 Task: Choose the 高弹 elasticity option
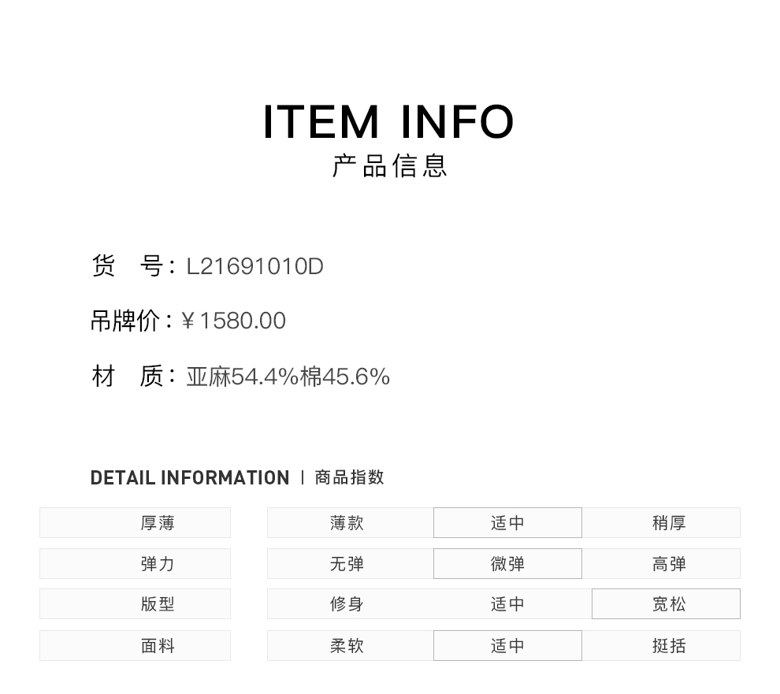coord(669,564)
